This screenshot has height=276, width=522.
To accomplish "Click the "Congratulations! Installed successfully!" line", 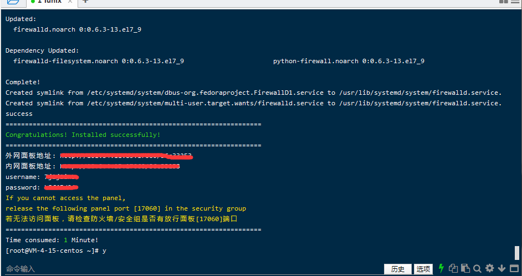I will pyautogui.click(x=83, y=135).
